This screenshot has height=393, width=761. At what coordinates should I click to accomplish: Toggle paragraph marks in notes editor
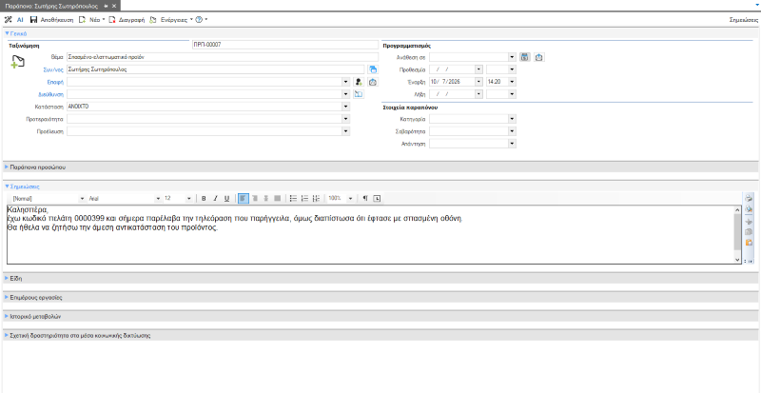point(365,199)
